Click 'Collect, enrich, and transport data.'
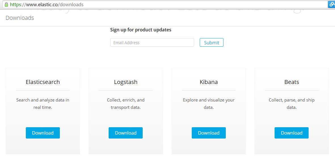 [126, 104]
